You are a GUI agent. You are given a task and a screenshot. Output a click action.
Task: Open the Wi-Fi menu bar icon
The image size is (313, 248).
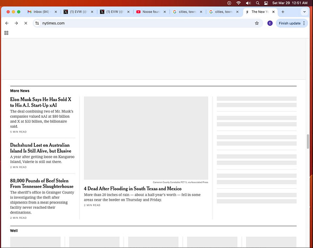click(239, 3)
